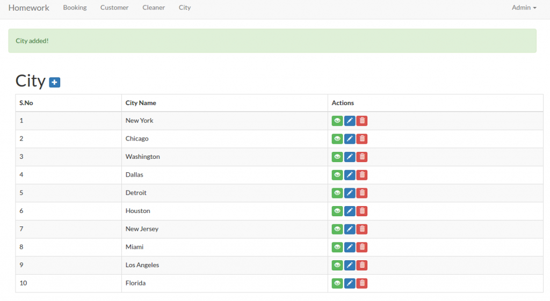550x301 pixels.
Task: View the Houston city record
Action: [x=337, y=211]
